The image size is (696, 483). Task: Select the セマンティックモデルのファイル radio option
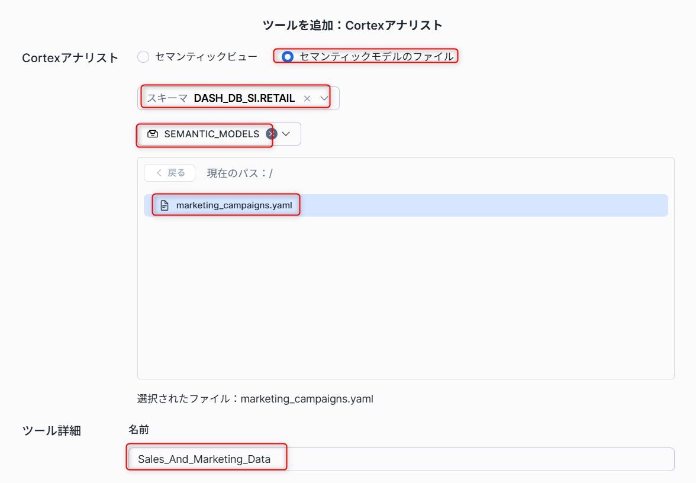tap(288, 57)
